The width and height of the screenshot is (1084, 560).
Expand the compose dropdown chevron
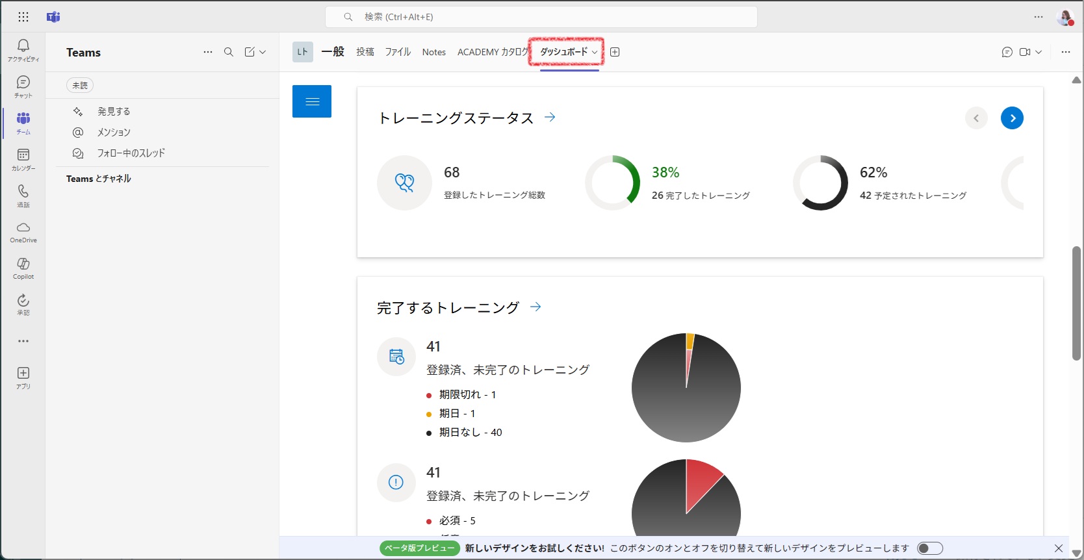[263, 52]
